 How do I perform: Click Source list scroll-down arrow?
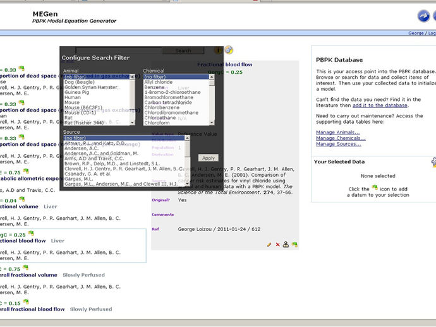pos(187,184)
